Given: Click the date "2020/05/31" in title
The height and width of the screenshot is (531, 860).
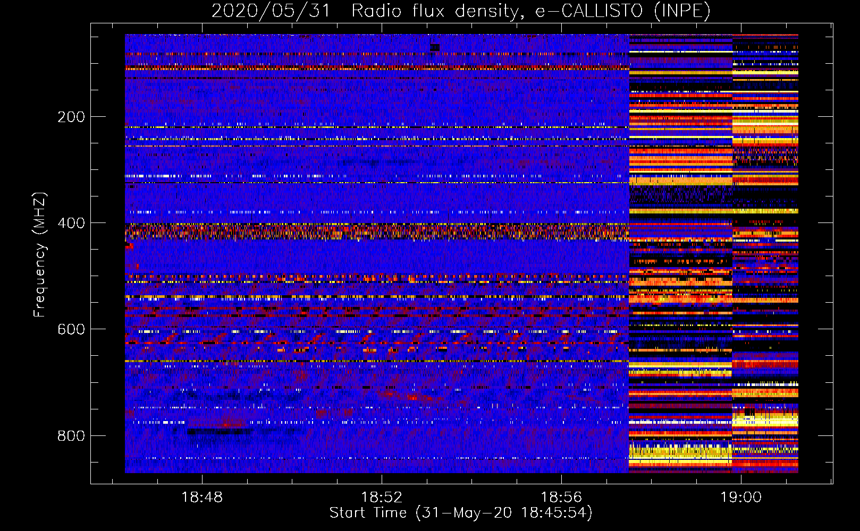Looking at the screenshot, I should [271, 11].
